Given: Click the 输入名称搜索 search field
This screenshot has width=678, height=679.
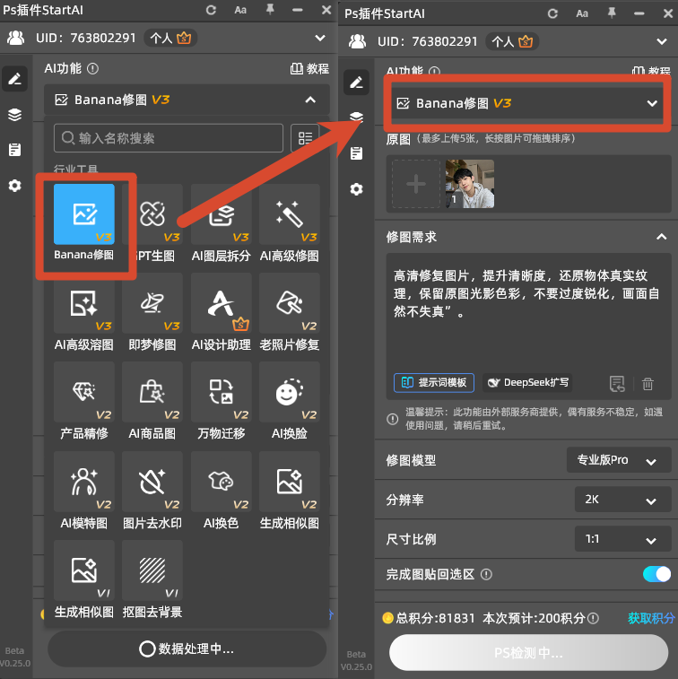Looking at the screenshot, I should pos(169,138).
